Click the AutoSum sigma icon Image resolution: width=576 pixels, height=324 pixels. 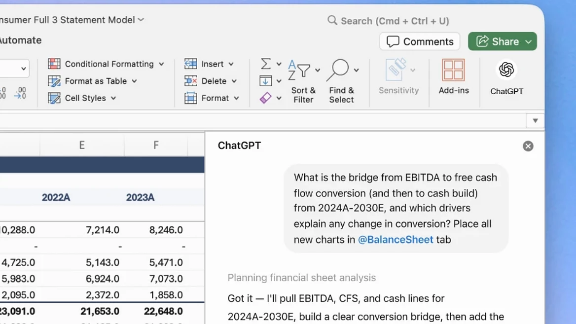(266, 64)
